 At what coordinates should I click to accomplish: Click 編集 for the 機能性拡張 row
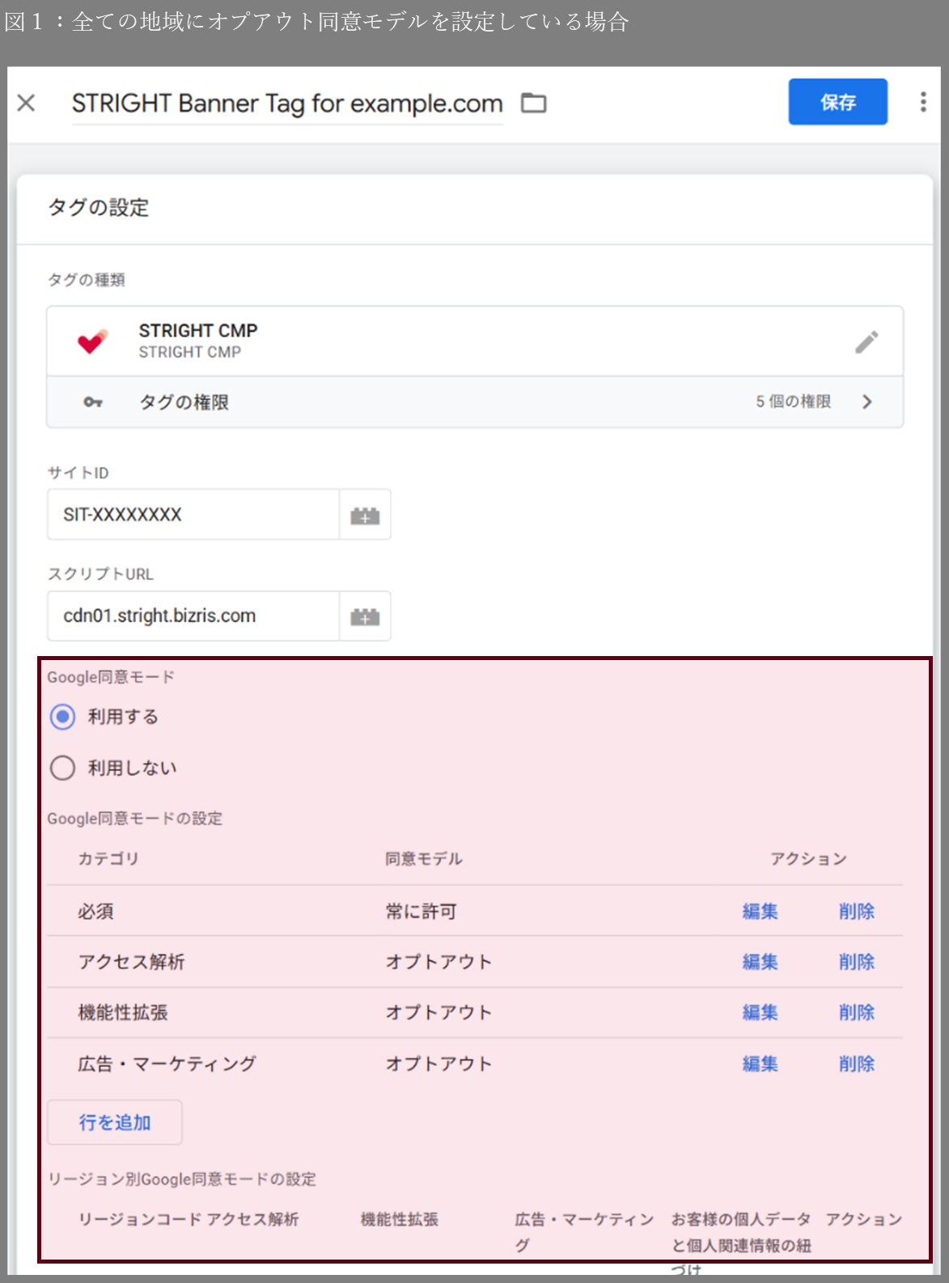760,1013
